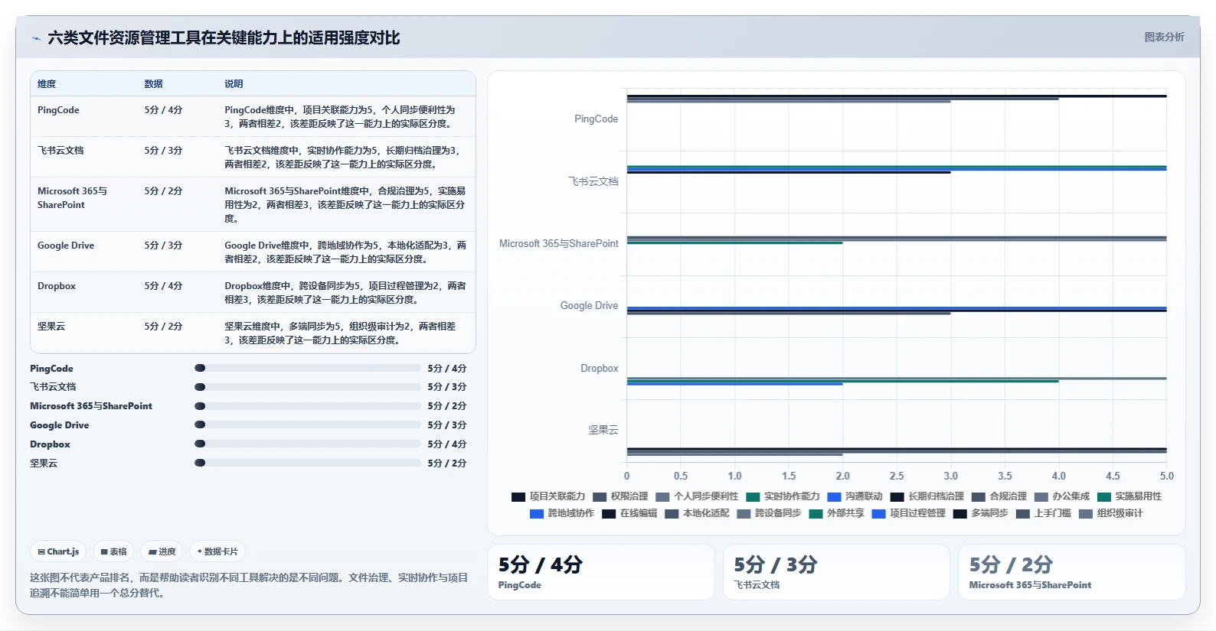Click the 表格 tag

pyautogui.click(x=114, y=551)
